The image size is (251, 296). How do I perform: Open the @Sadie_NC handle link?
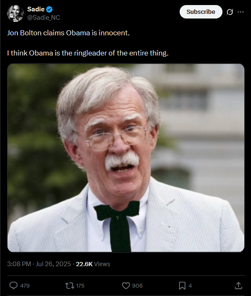(44, 18)
